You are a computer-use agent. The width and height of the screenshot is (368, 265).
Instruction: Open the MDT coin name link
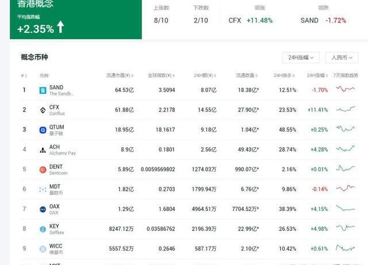55,187
